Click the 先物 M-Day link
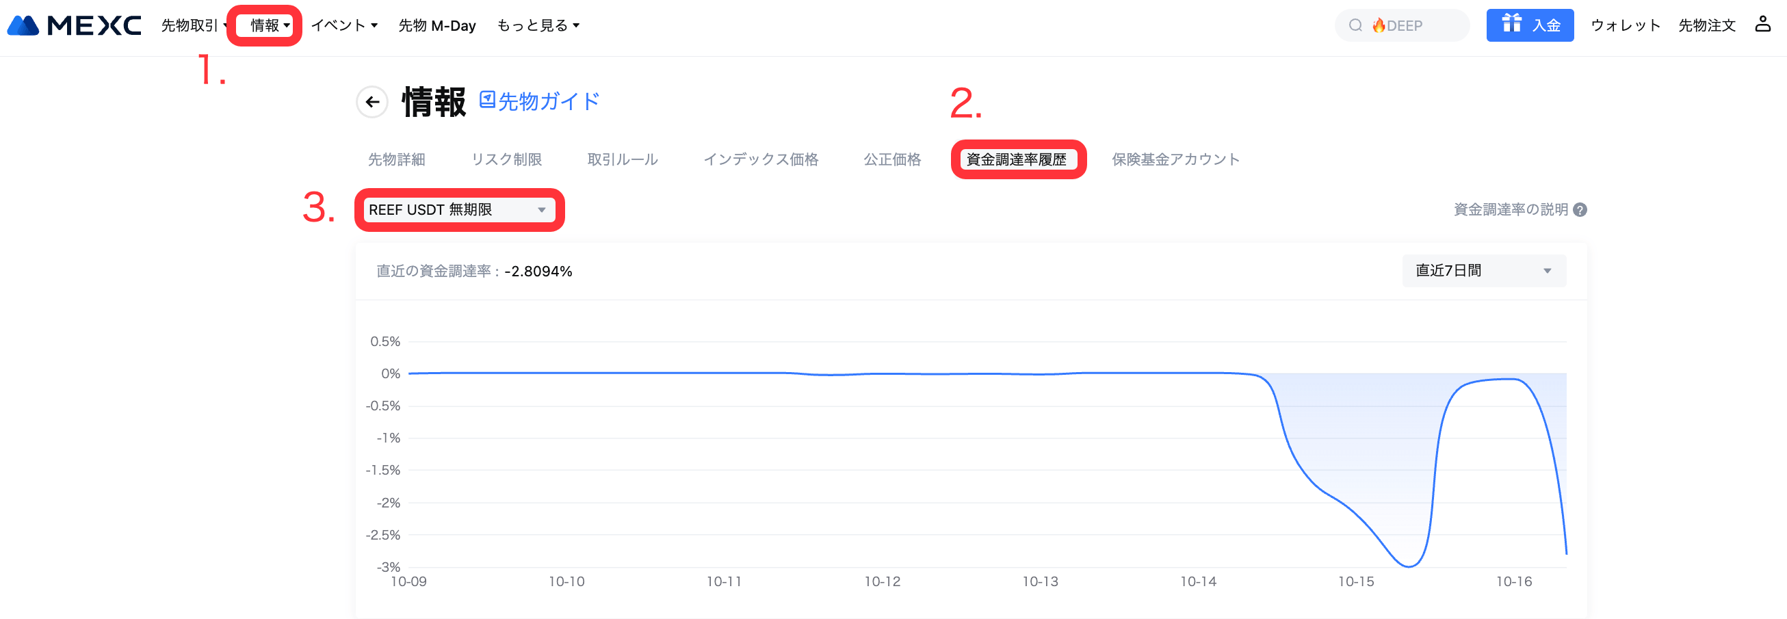This screenshot has height=619, width=1787. [437, 25]
